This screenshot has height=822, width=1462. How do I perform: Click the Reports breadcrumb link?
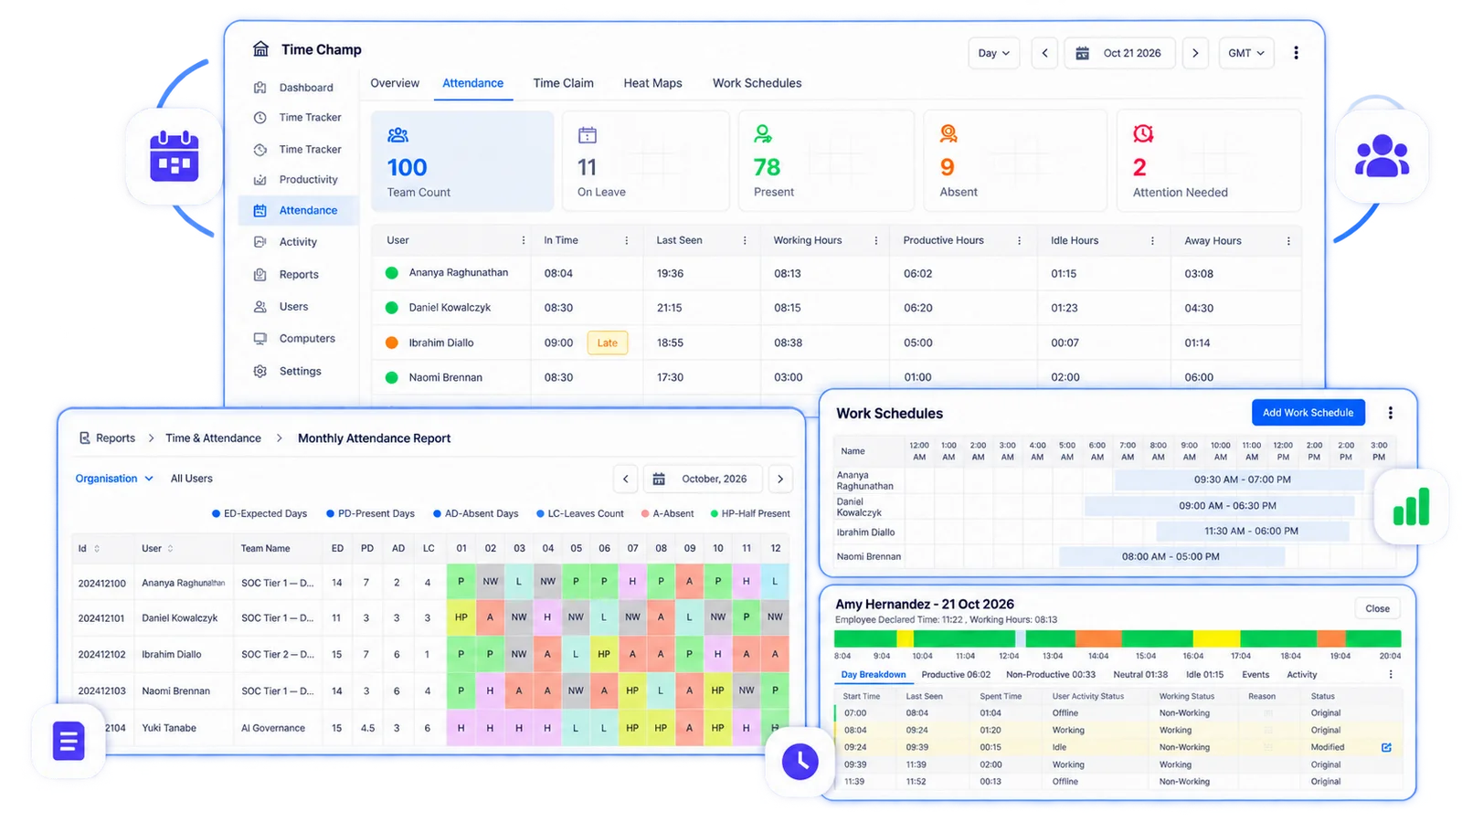coord(115,438)
